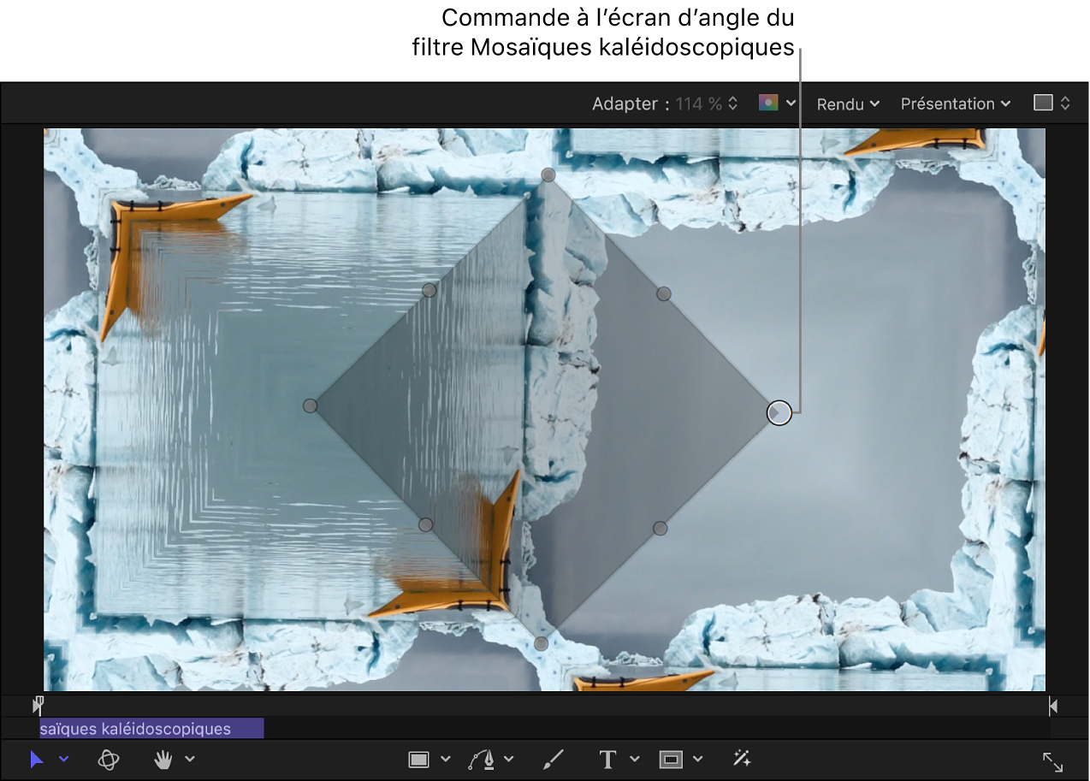
Task: Expand the selection tool options chevron
Action: tap(64, 760)
